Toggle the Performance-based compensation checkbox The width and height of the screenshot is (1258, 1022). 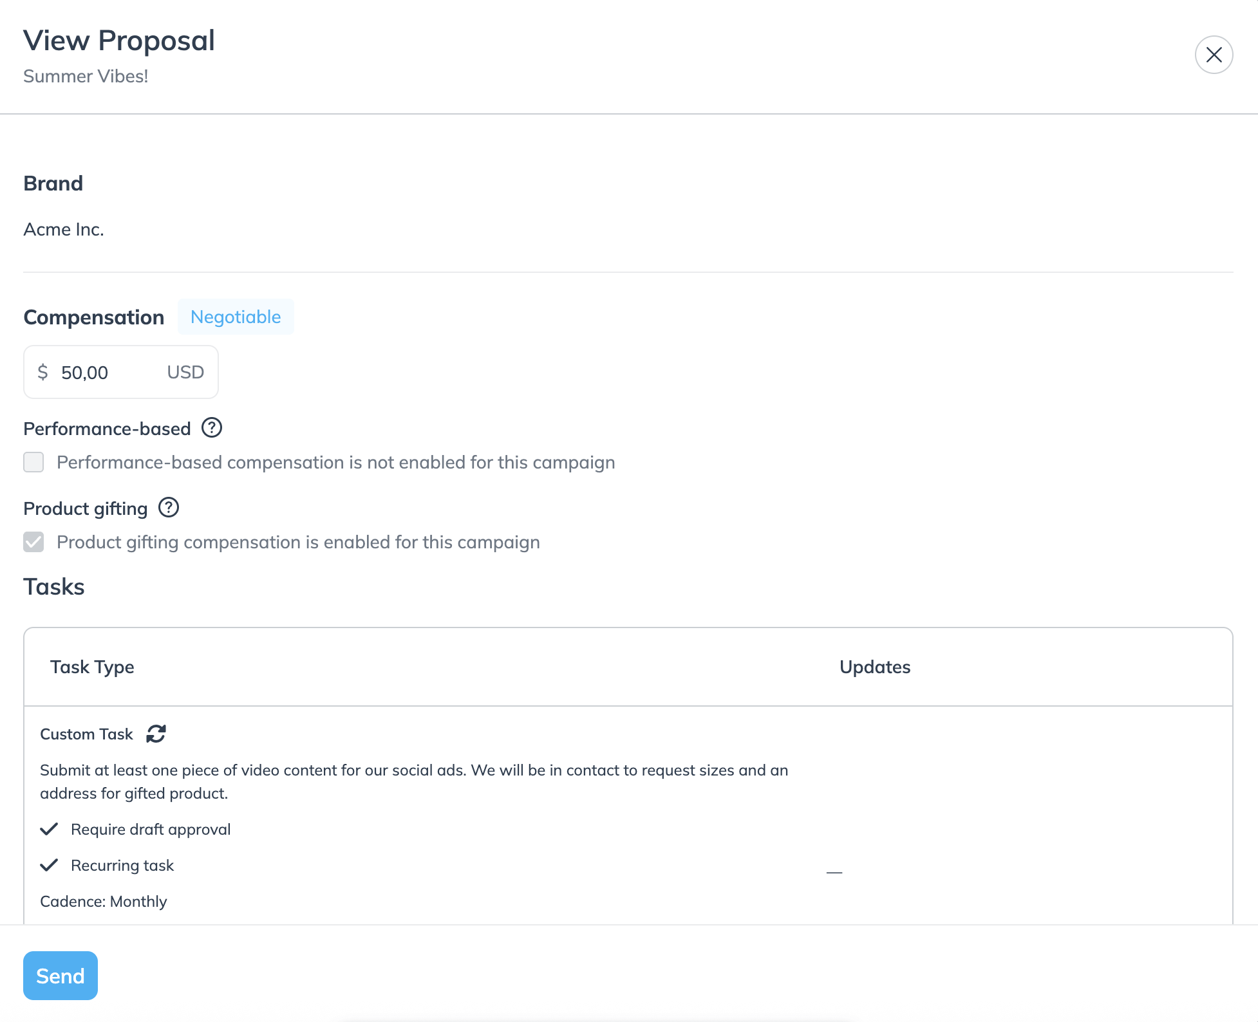point(33,462)
